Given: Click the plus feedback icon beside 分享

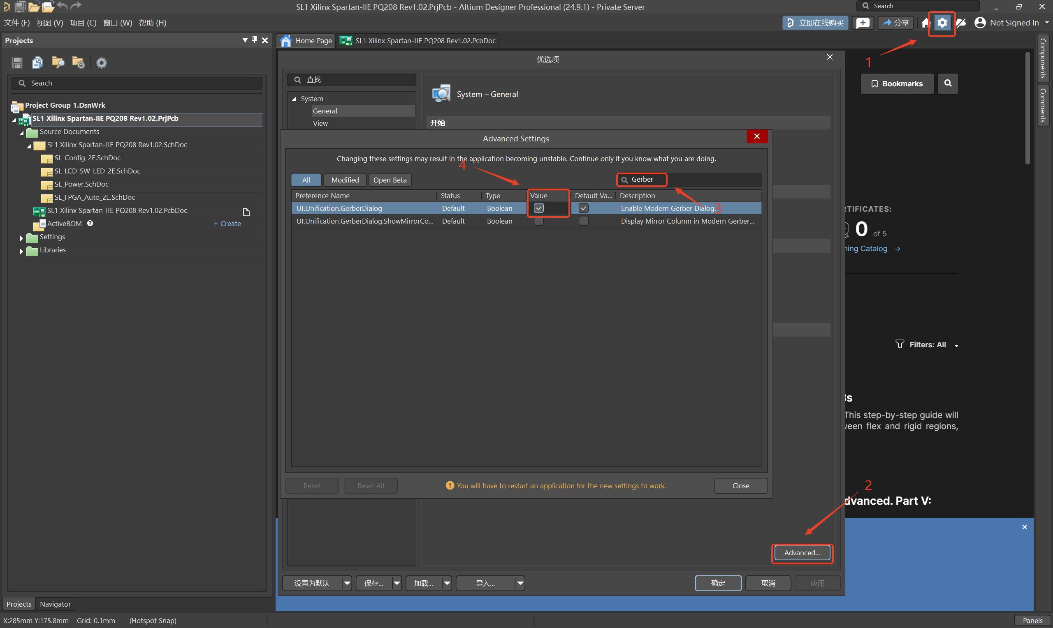Looking at the screenshot, I should point(863,23).
